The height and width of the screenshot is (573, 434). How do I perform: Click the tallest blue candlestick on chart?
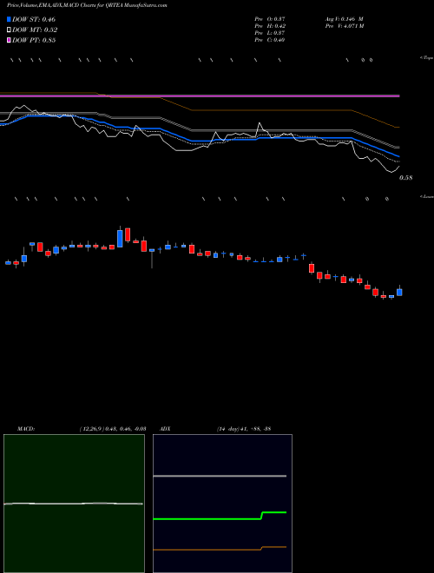pyautogui.click(x=120, y=238)
